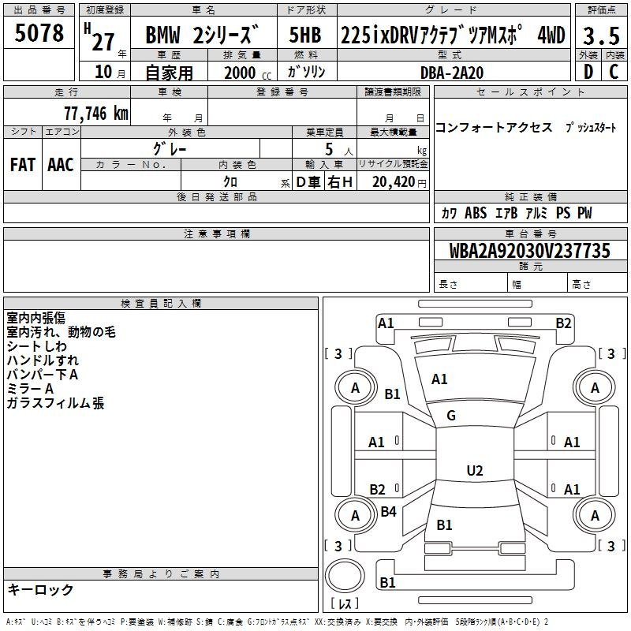Click the プッシュスタート text
Image resolution: width=631 pixels, height=631 pixels.
click(591, 128)
